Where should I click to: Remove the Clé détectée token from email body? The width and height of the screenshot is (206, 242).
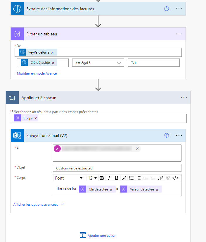(x=111, y=190)
